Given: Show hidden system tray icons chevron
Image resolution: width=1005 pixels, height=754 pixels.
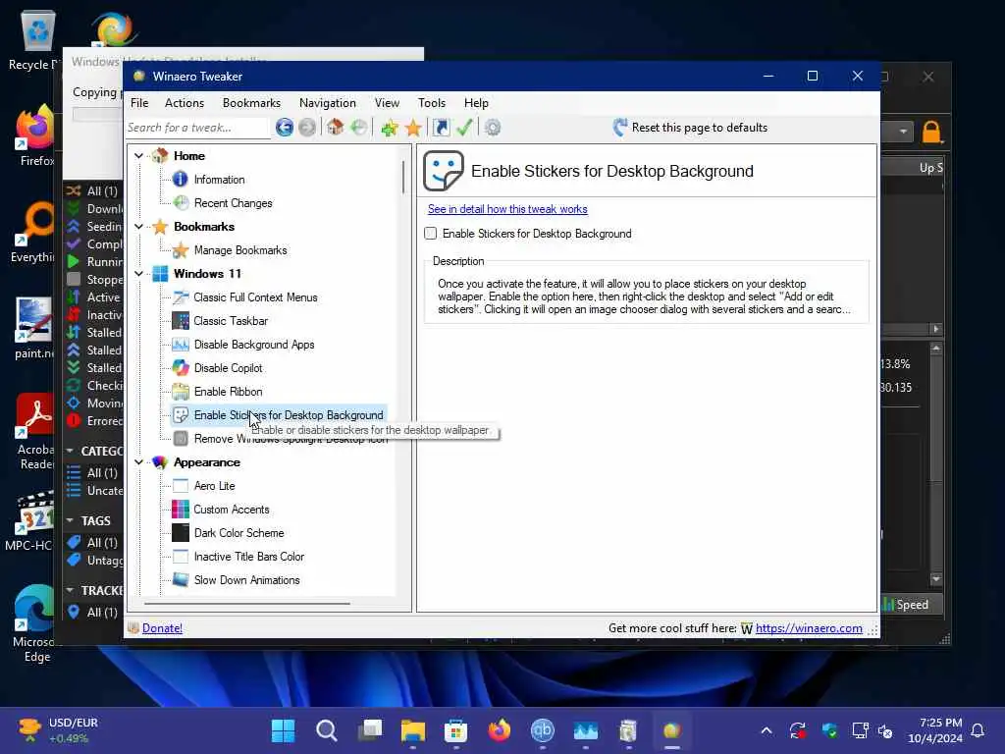Looking at the screenshot, I should tap(767, 730).
